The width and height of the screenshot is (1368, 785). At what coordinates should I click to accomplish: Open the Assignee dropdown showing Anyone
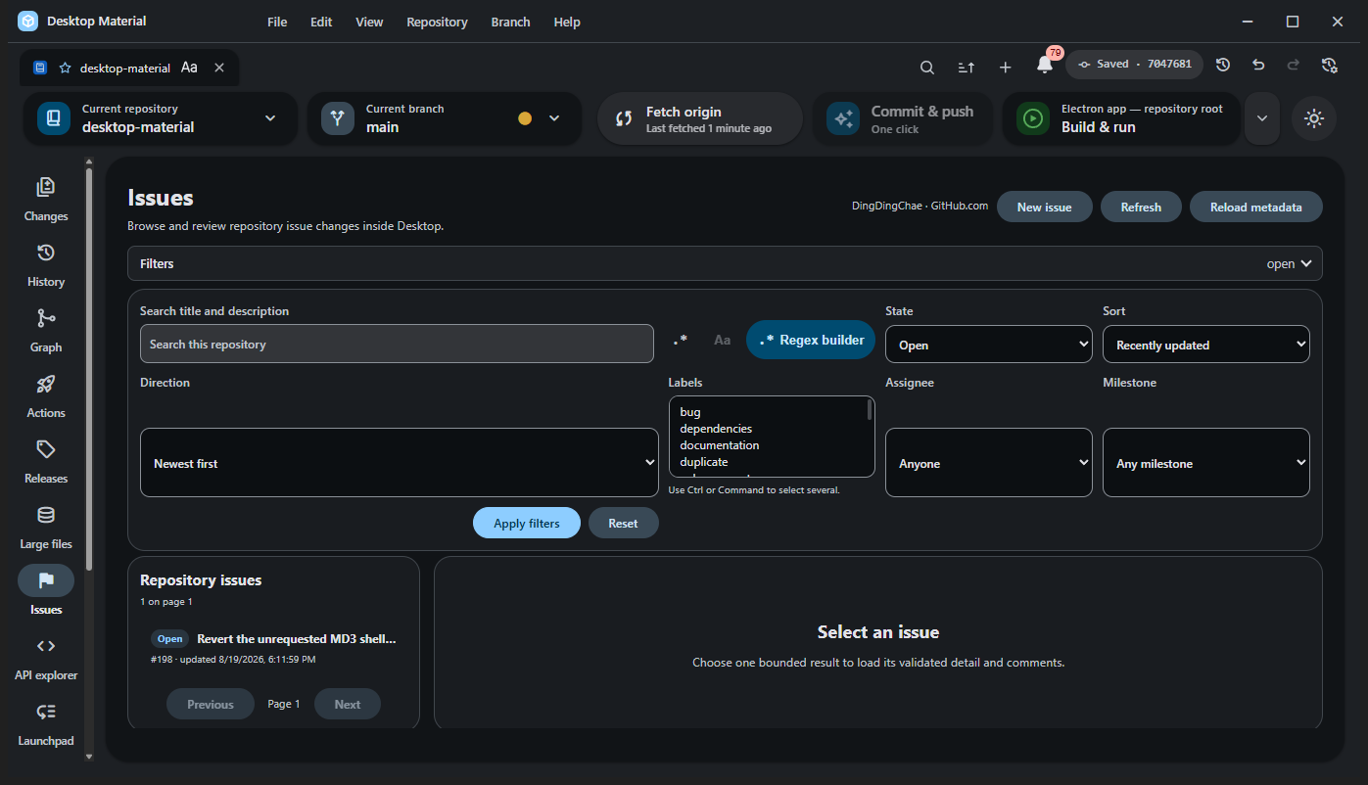pyautogui.click(x=989, y=463)
